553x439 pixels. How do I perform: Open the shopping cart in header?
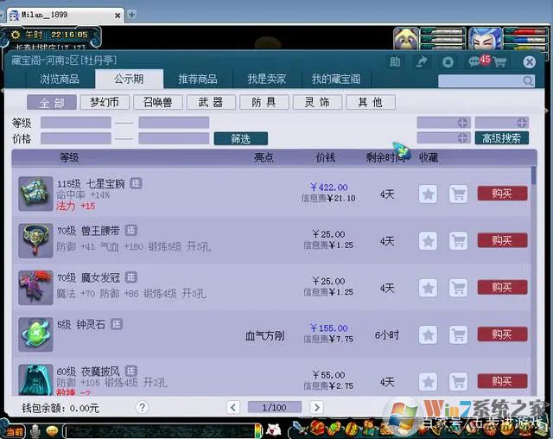(500, 62)
